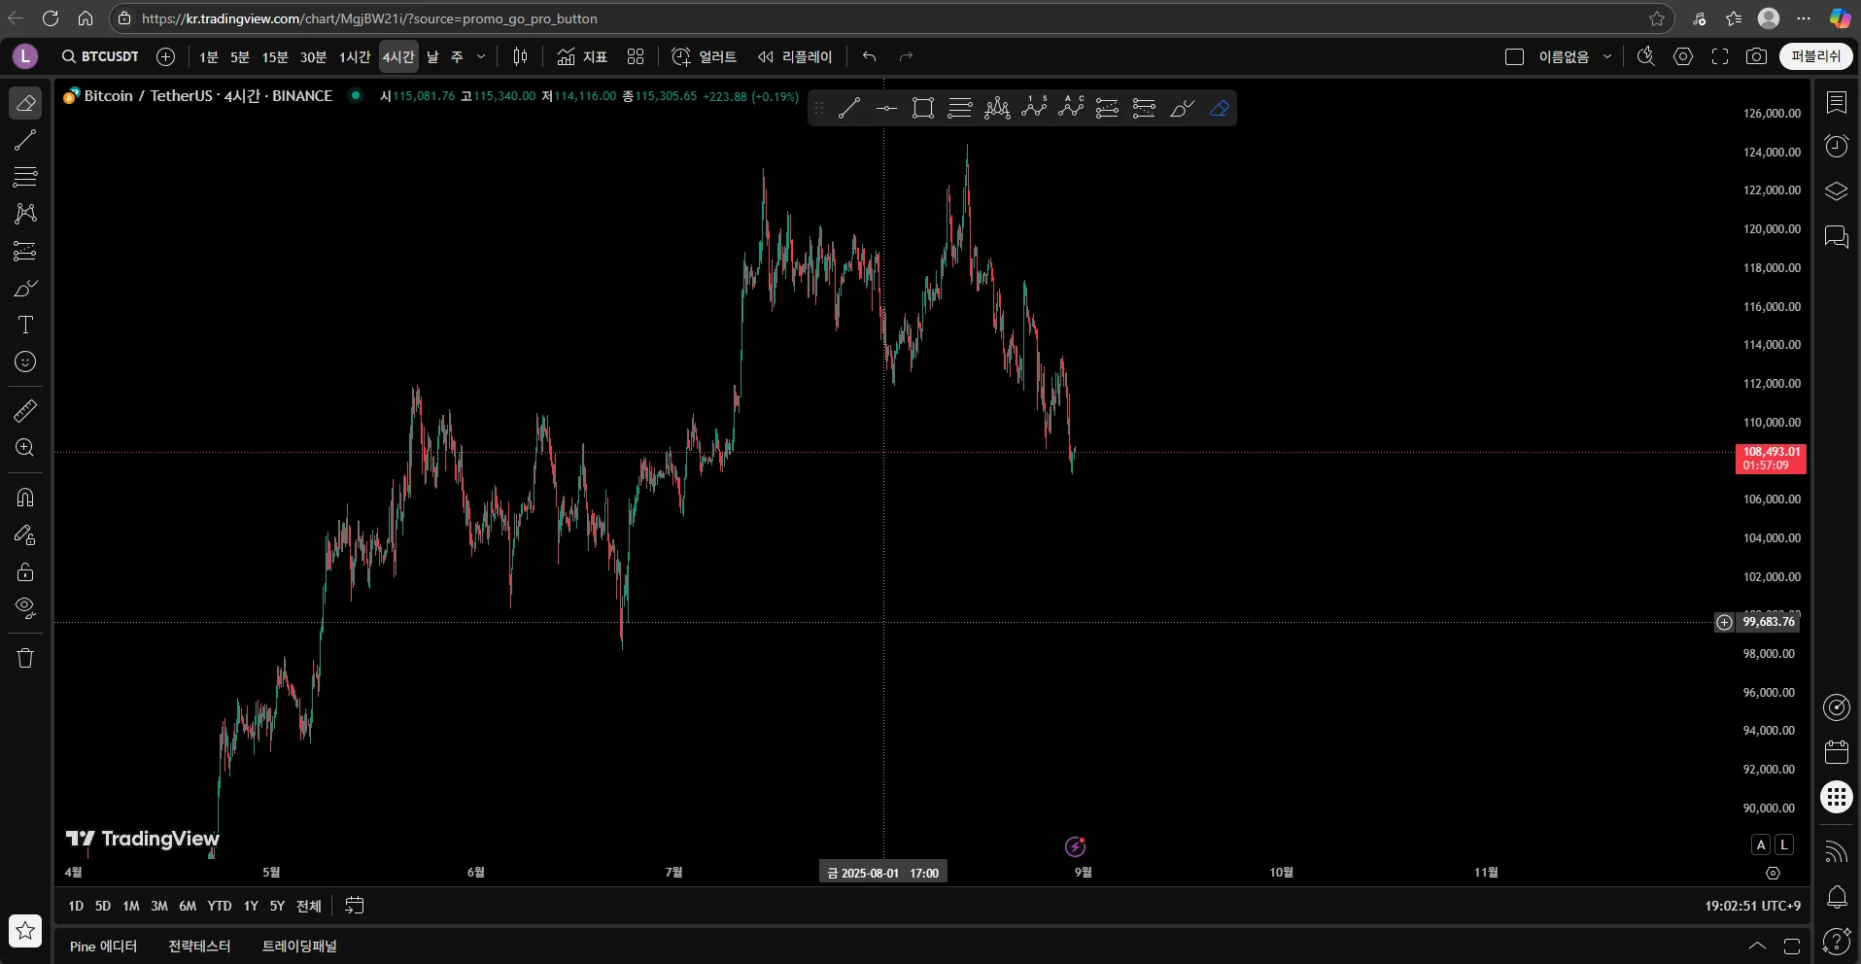This screenshot has height=964, width=1861.
Task: Remove objects with the trash icon
Action: 25,658
